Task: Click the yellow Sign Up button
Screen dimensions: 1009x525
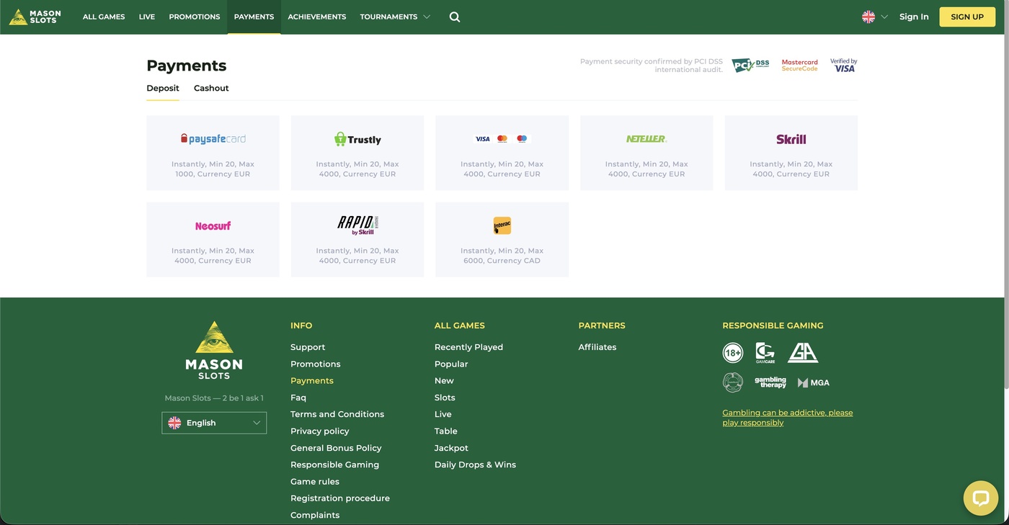Action: (967, 17)
